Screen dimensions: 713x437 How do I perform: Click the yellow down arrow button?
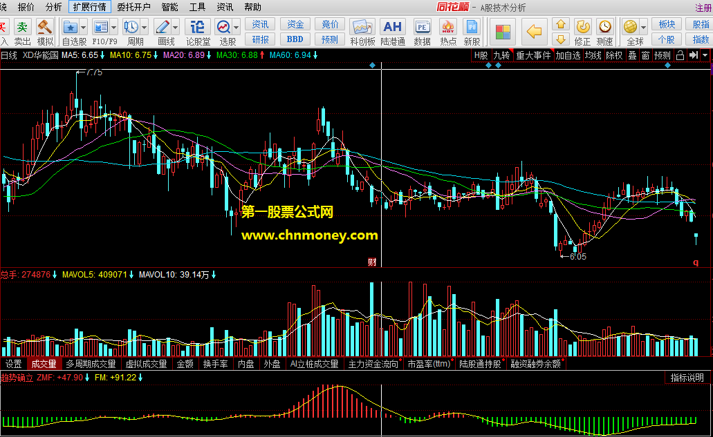[x=561, y=39]
